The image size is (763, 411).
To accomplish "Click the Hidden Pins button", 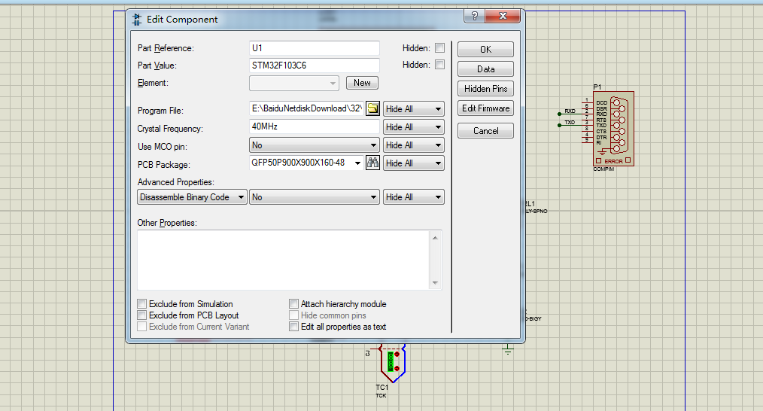I will tap(485, 89).
